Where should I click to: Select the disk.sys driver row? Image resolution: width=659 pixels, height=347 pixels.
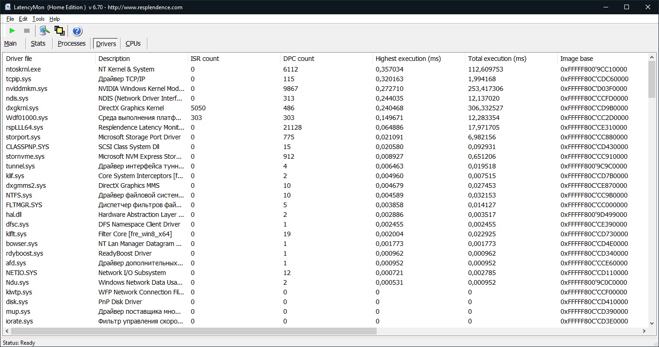(x=325, y=302)
